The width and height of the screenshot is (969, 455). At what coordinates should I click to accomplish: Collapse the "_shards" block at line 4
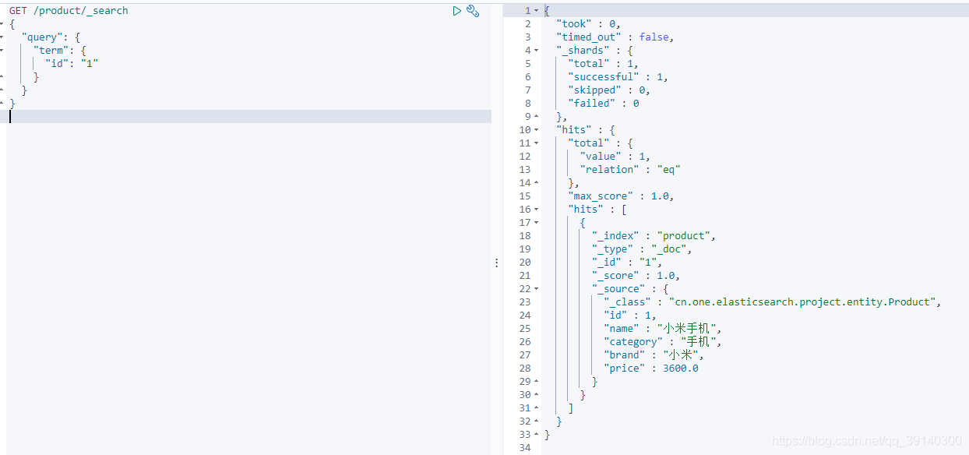click(536, 51)
